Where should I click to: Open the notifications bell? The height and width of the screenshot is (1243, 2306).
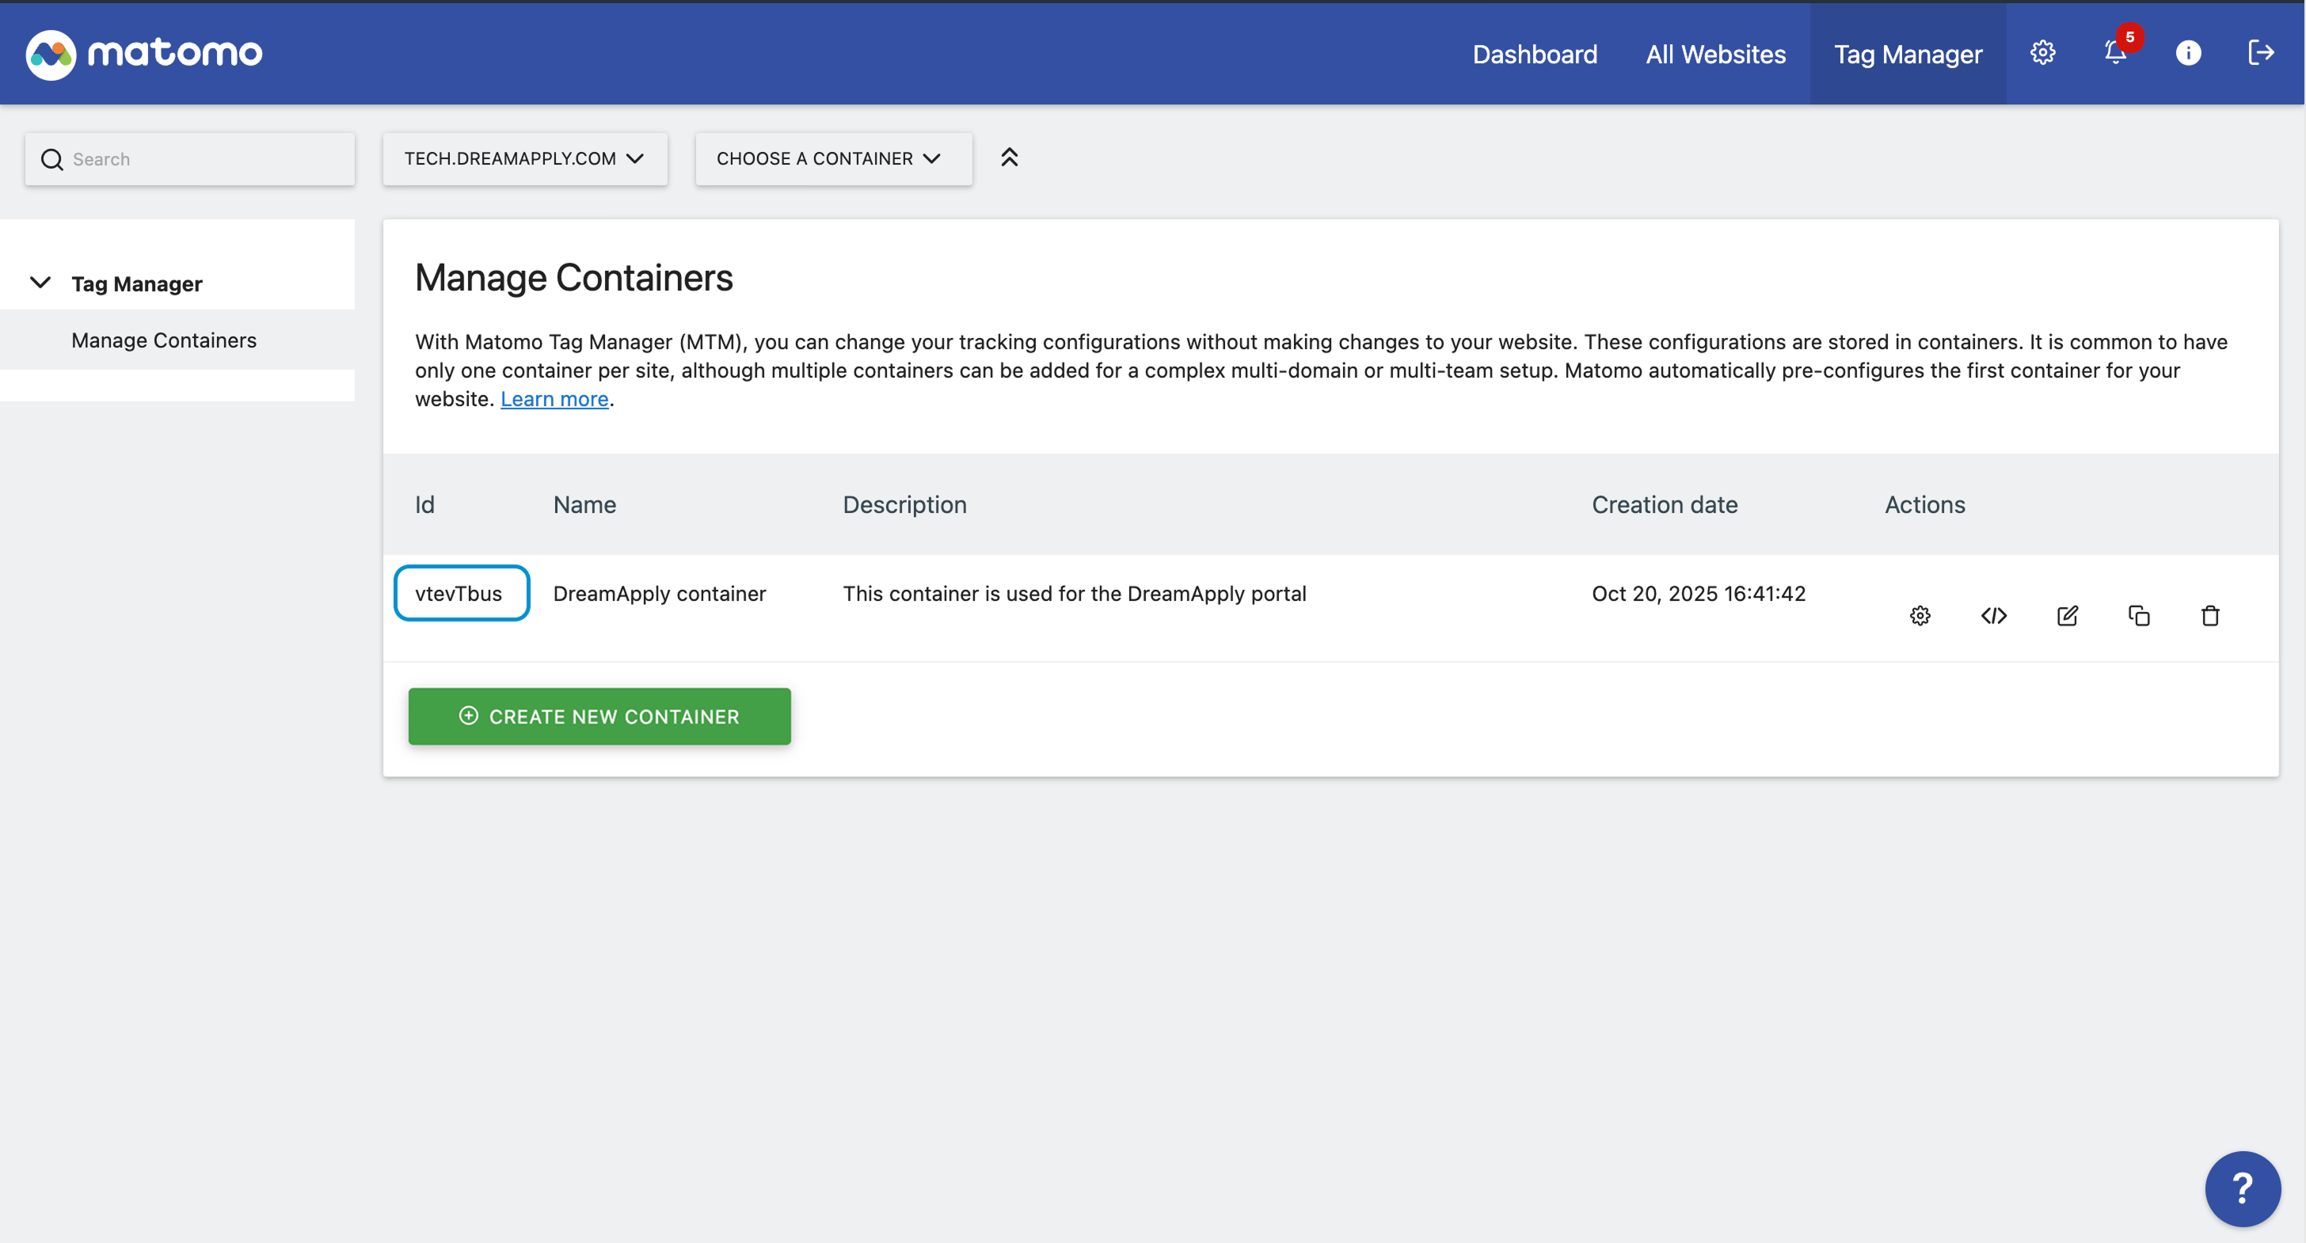(2115, 53)
